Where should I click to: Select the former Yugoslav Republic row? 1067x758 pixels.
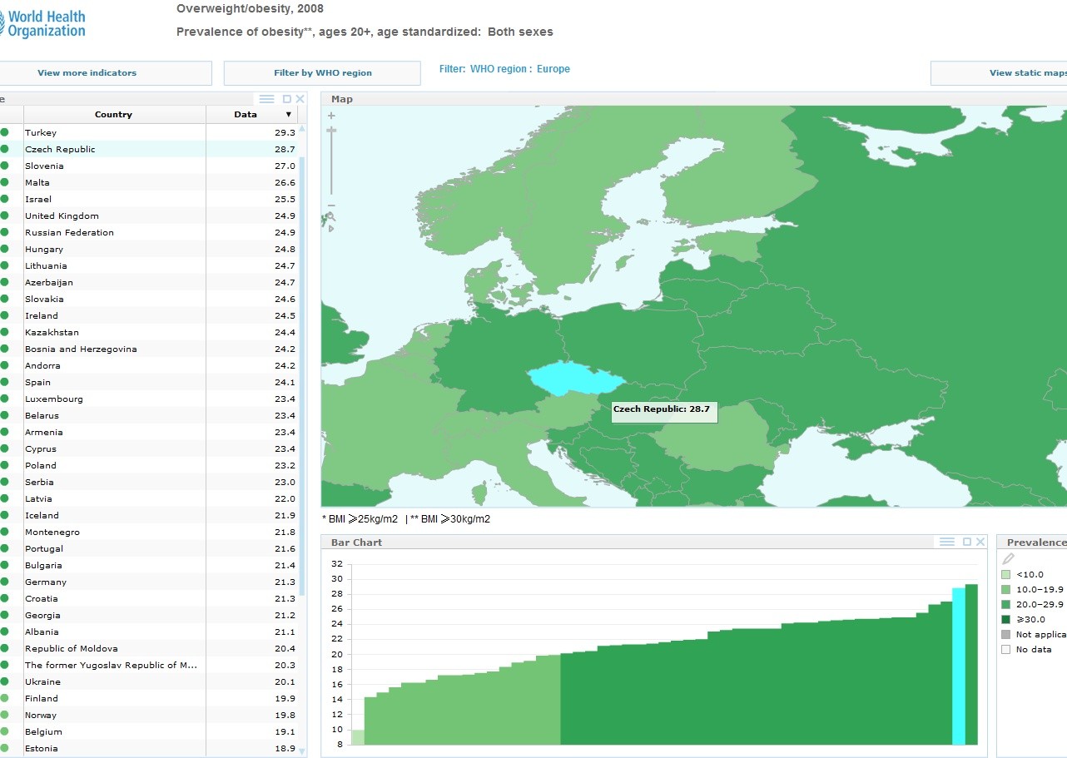(149, 665)
